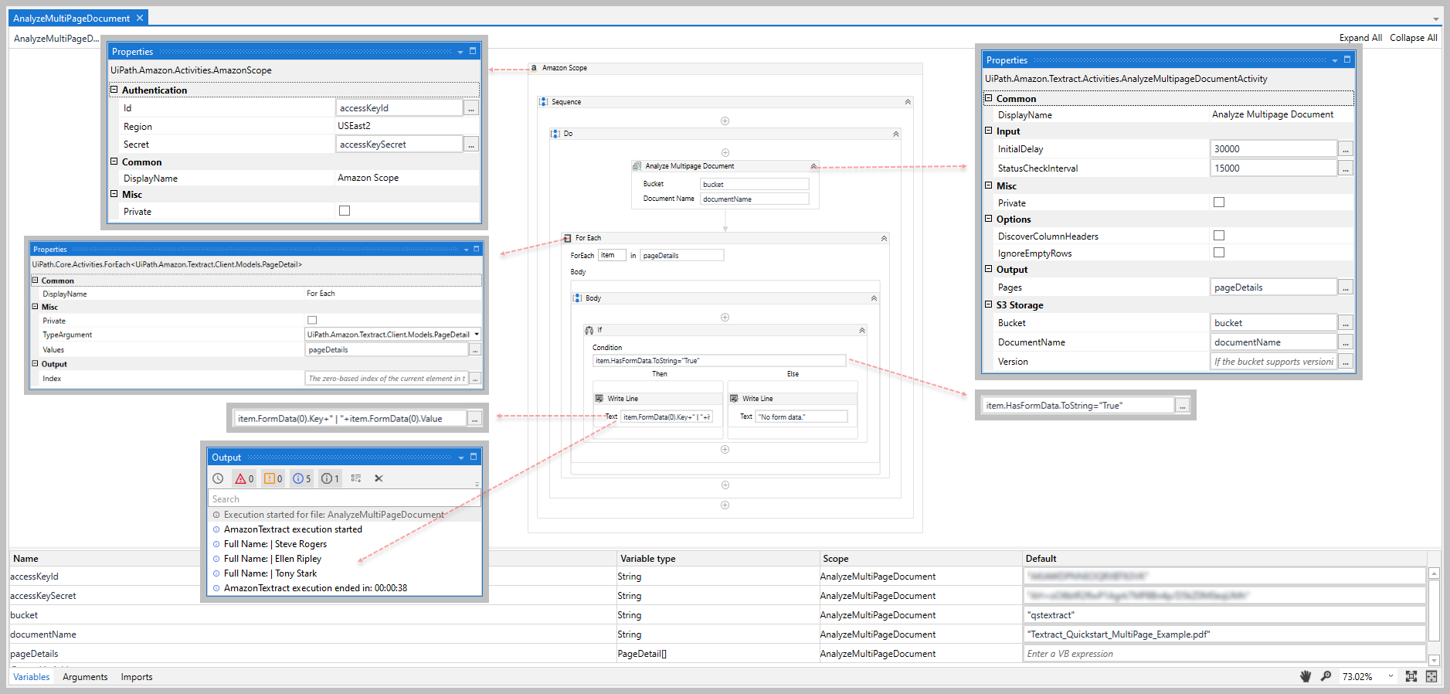Clear all Output messages with X icon
Screen dimensions: 1450x694
pyautogui.click(x=379, y=478)
